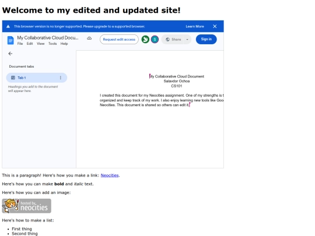The image size is (315, 236).
Task: Open Learn More link in banner
Action: tap(195, 26)
